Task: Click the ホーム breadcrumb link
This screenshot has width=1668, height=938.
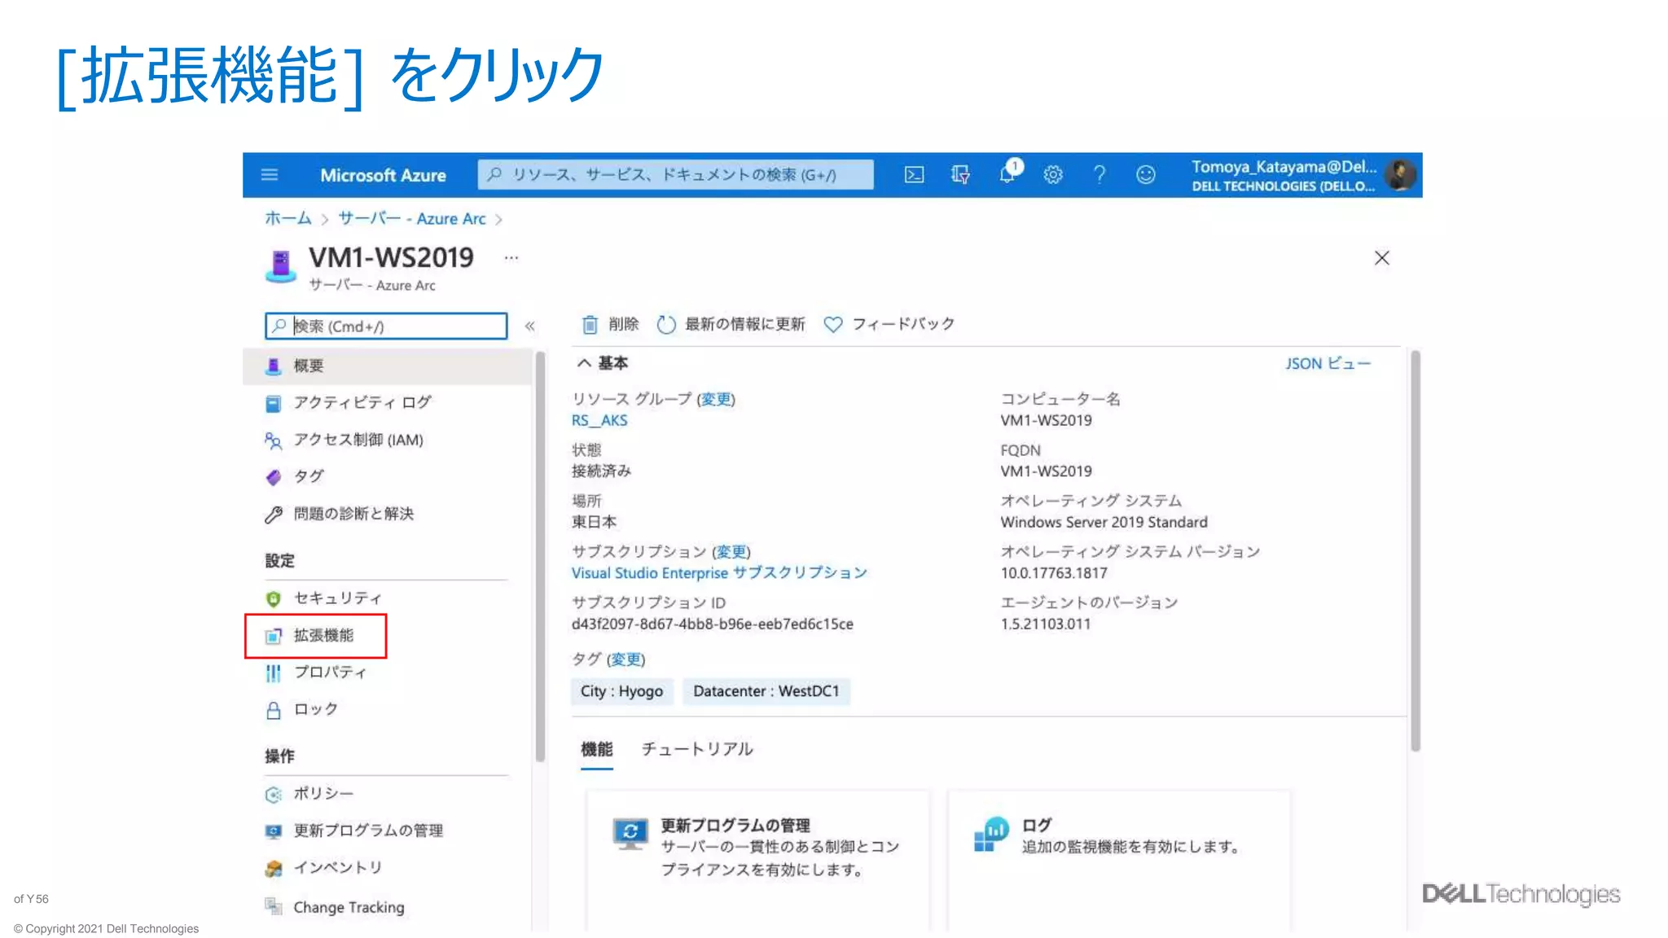Action: [288, 218]
